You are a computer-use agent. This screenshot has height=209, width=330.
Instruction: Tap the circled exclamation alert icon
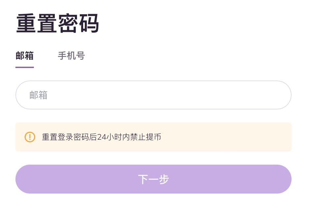(30, 137)
